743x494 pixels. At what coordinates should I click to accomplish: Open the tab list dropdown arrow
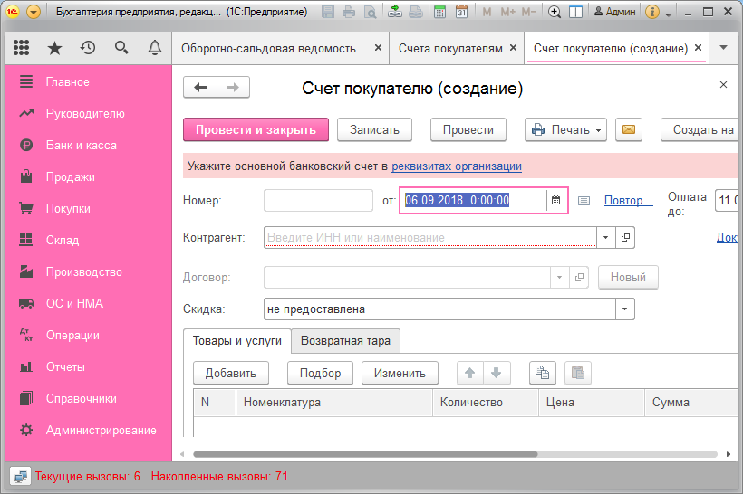tap(723, 47)
